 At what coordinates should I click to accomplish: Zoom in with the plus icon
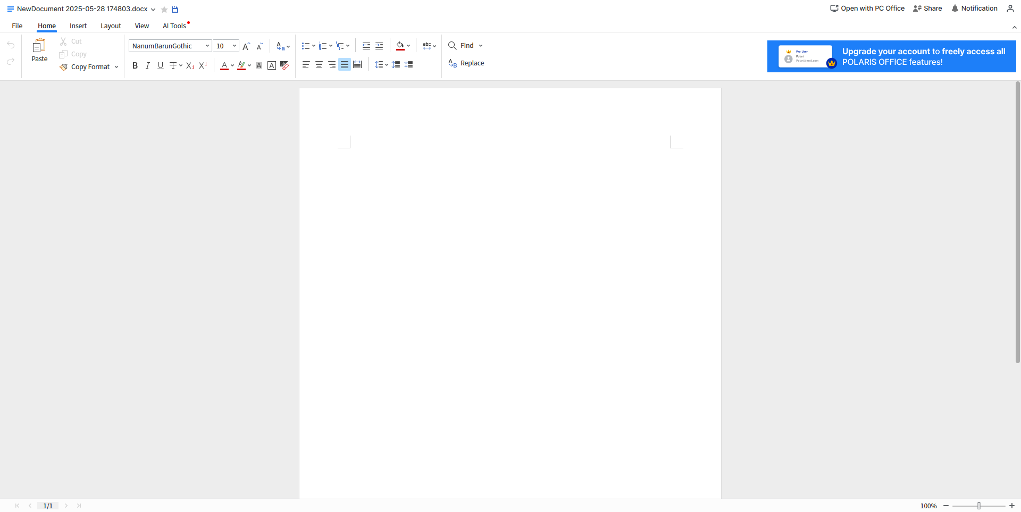pyautogui.click(x=1012, y=506)
